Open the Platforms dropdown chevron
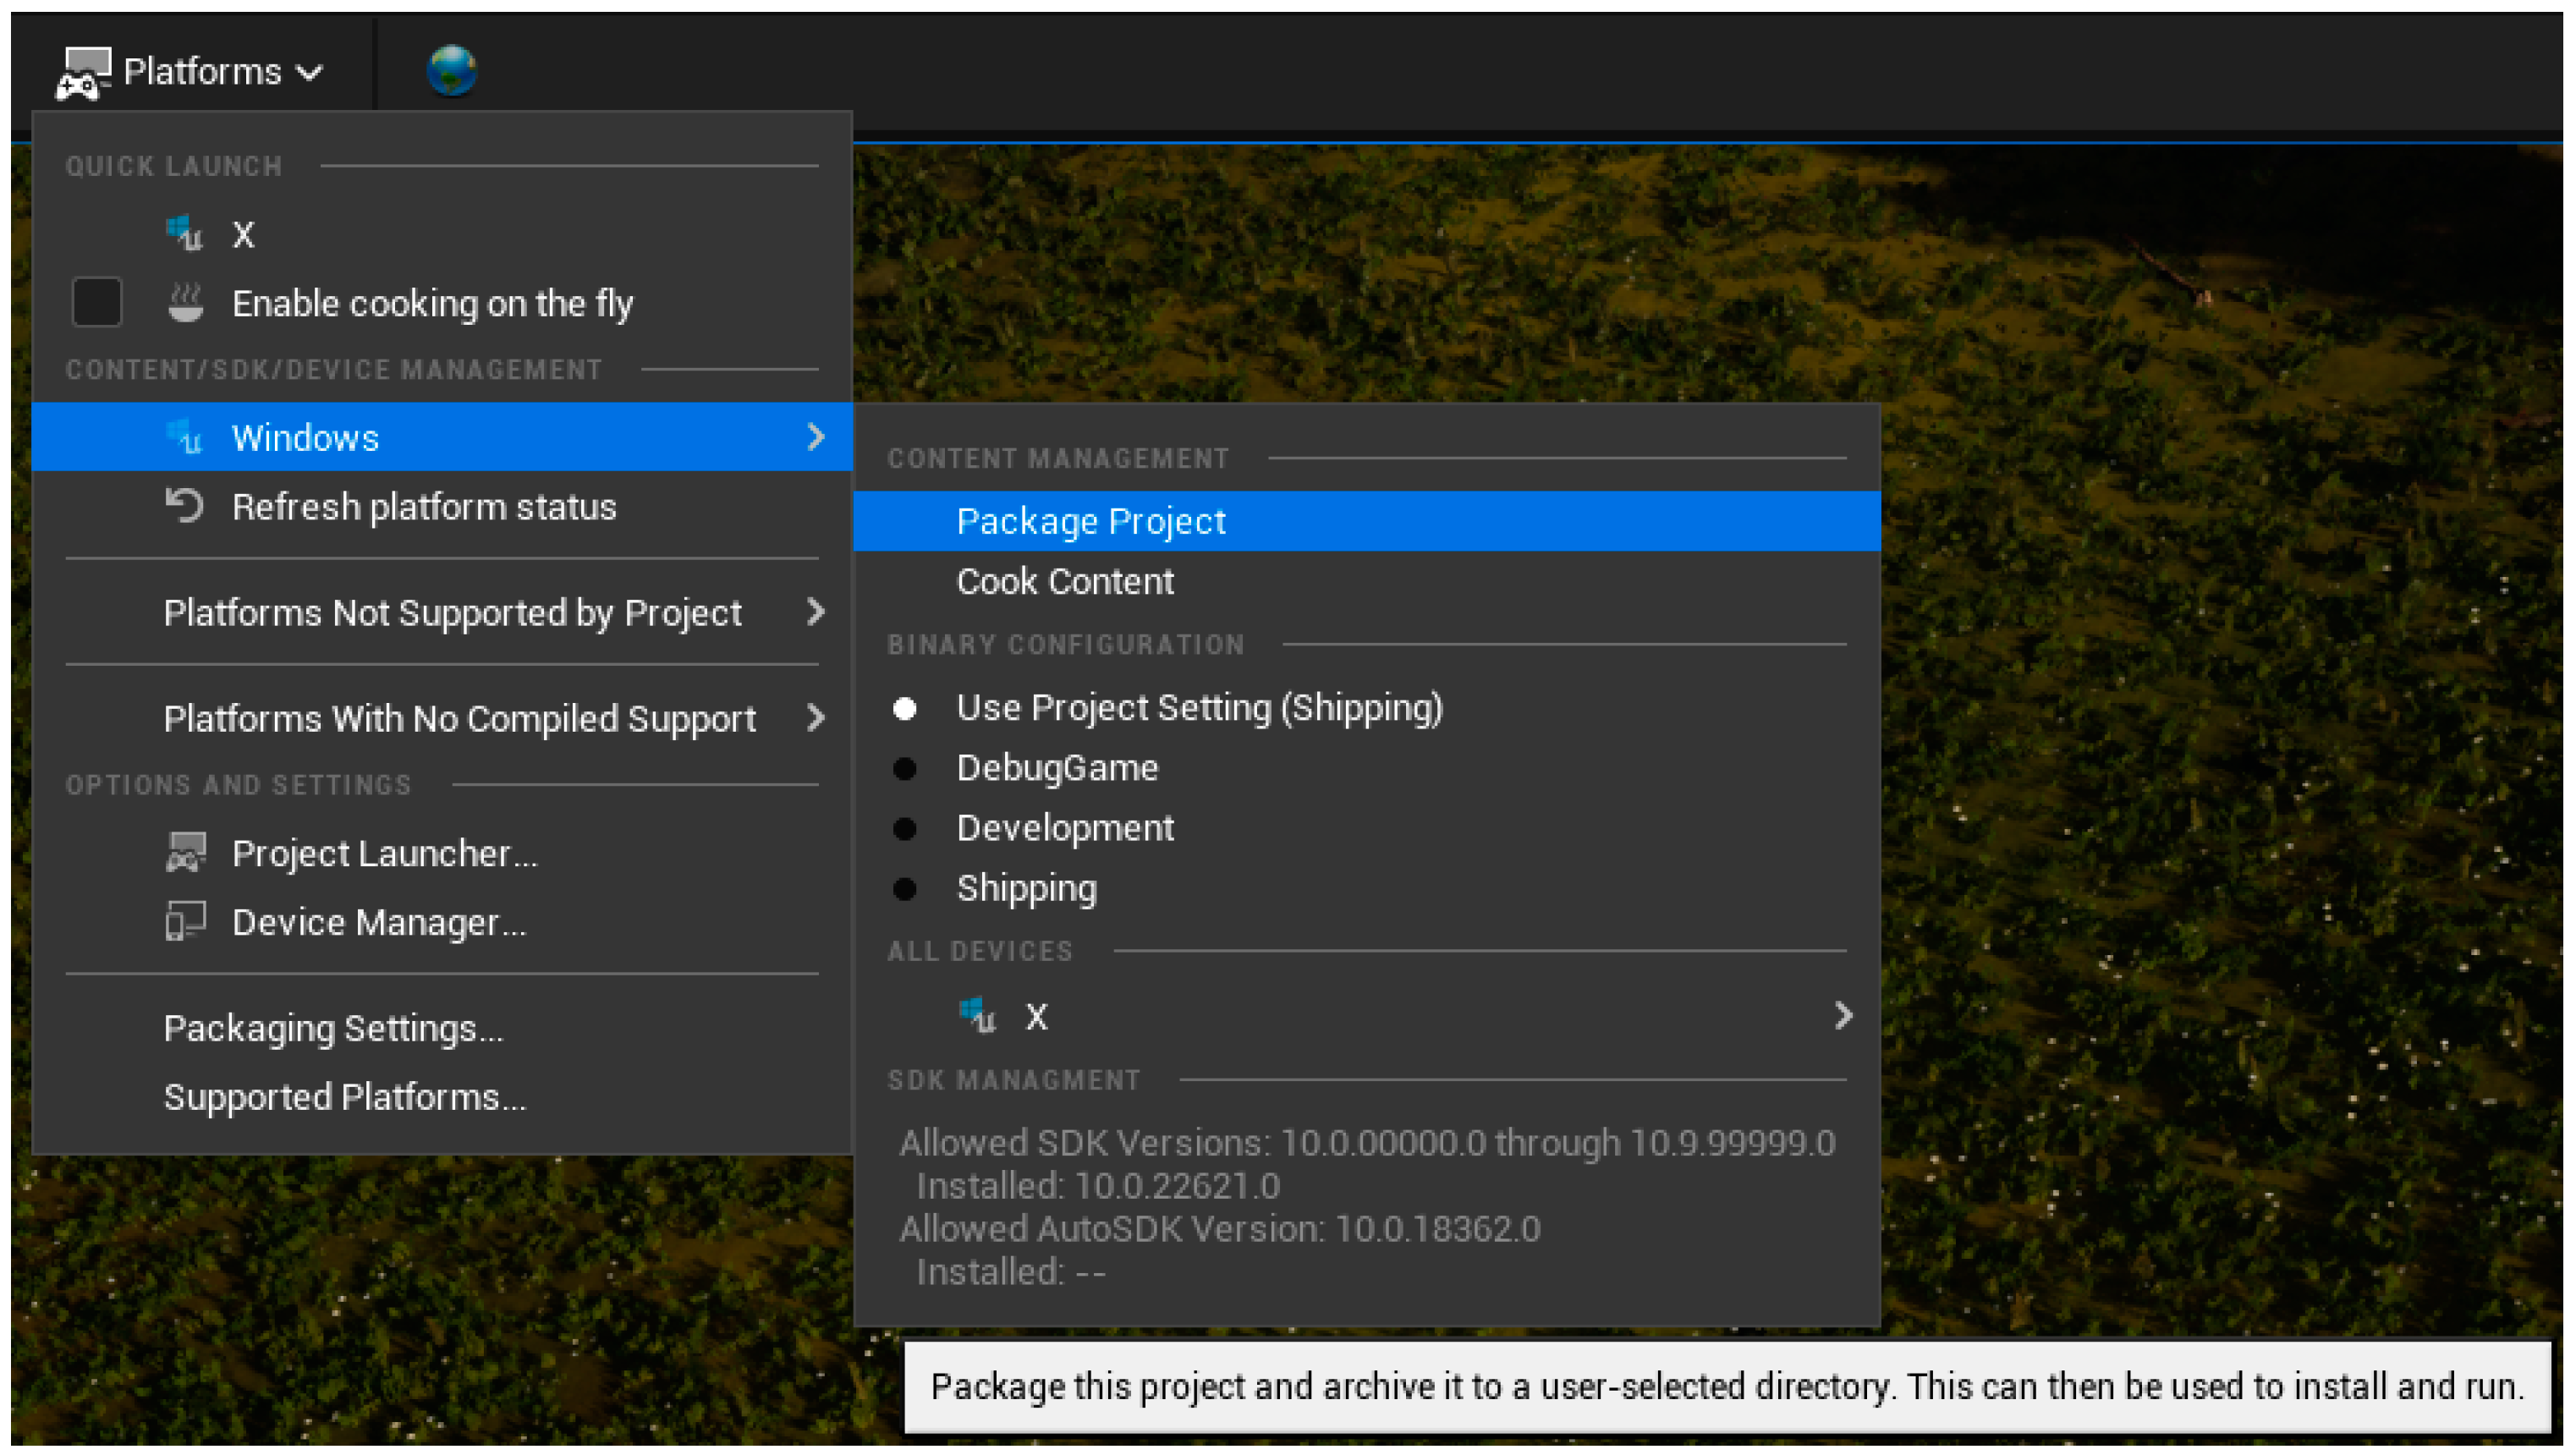The width and height of the screenshot is (2576, 1455). coord(311,72)
